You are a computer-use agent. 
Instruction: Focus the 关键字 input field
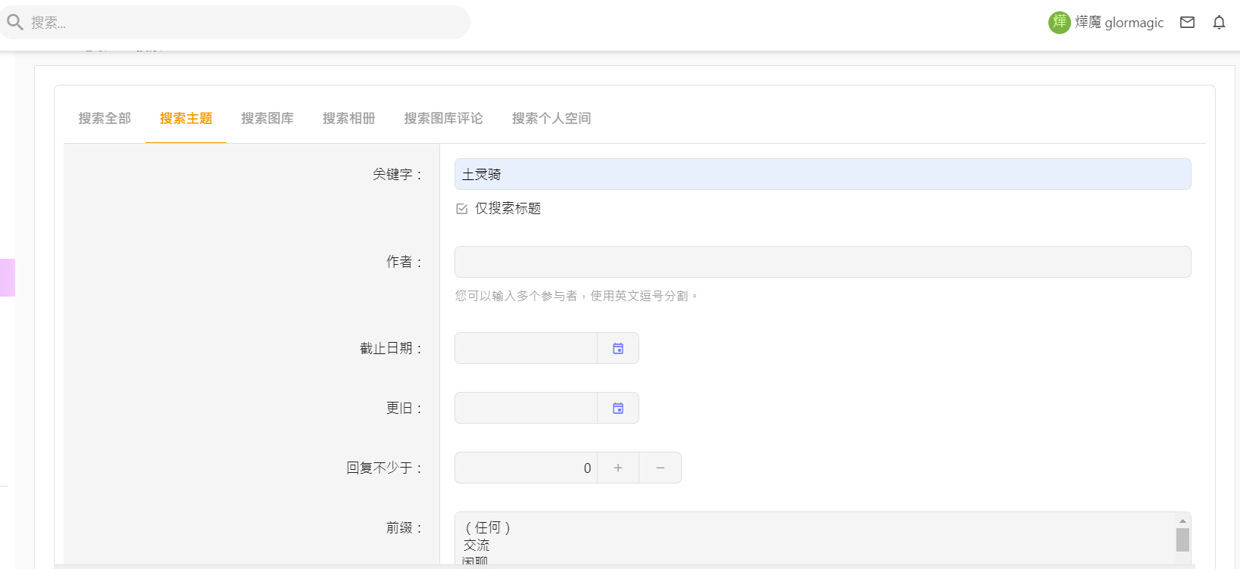[x=823, y=174]
